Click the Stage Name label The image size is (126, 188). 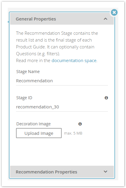28,72
